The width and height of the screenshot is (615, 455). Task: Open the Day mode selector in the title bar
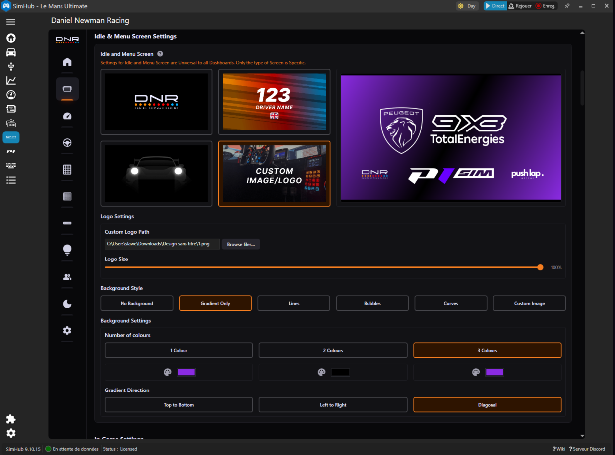point(467,6)
